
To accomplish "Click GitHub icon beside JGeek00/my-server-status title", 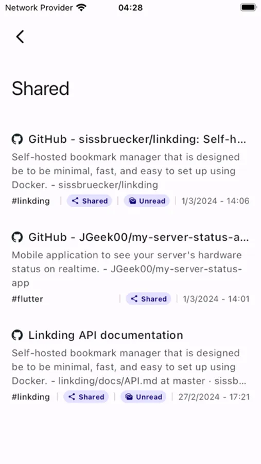I will pyautogui.click(x=17, y=237).
